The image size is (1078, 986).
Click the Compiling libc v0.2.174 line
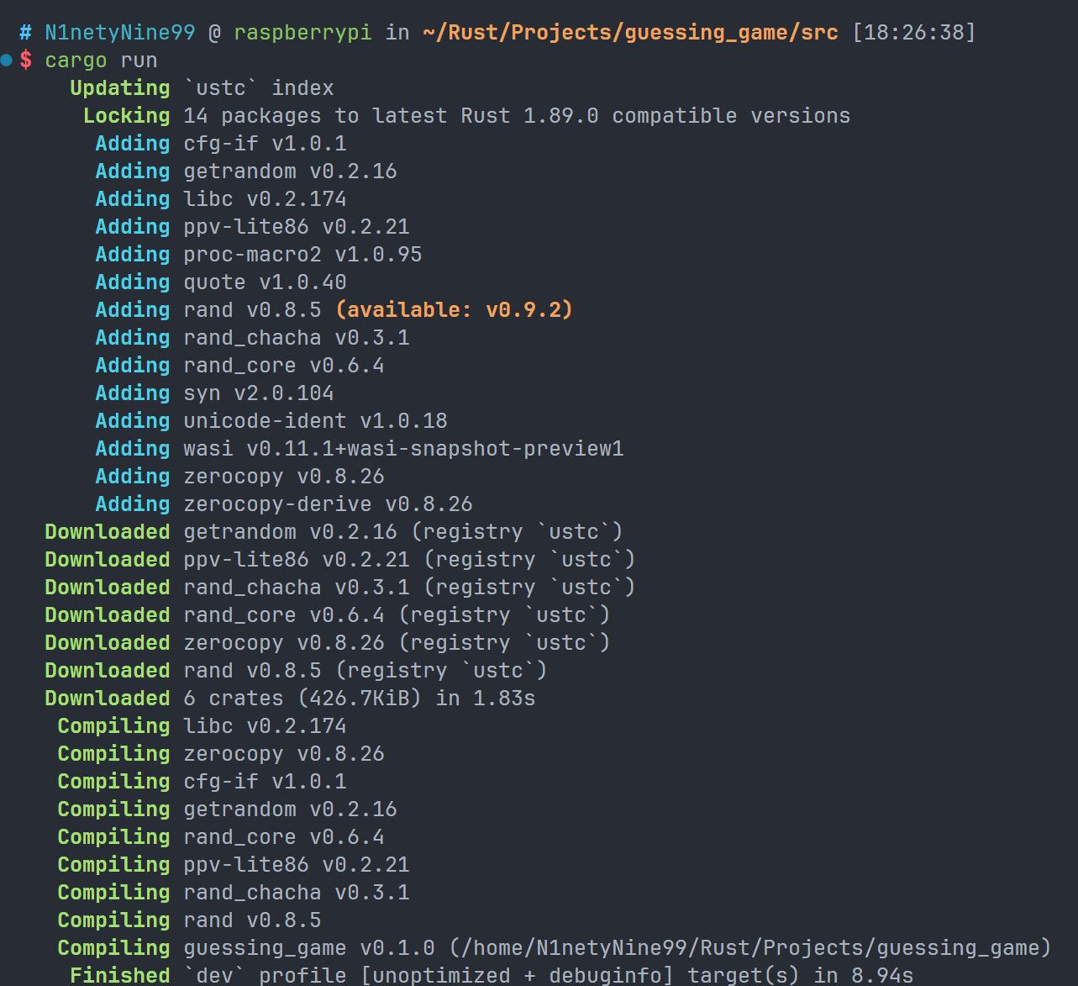202,726
